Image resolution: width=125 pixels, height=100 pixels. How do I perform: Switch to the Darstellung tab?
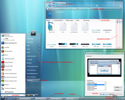tap(89, 56)
